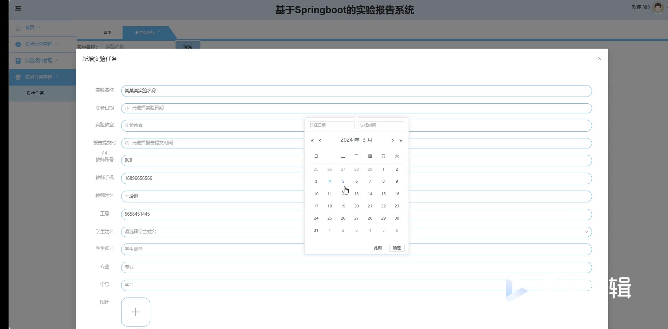Collapse the 实验任务管理 menu
Viewport: 668px width, 329px height.
57,77
